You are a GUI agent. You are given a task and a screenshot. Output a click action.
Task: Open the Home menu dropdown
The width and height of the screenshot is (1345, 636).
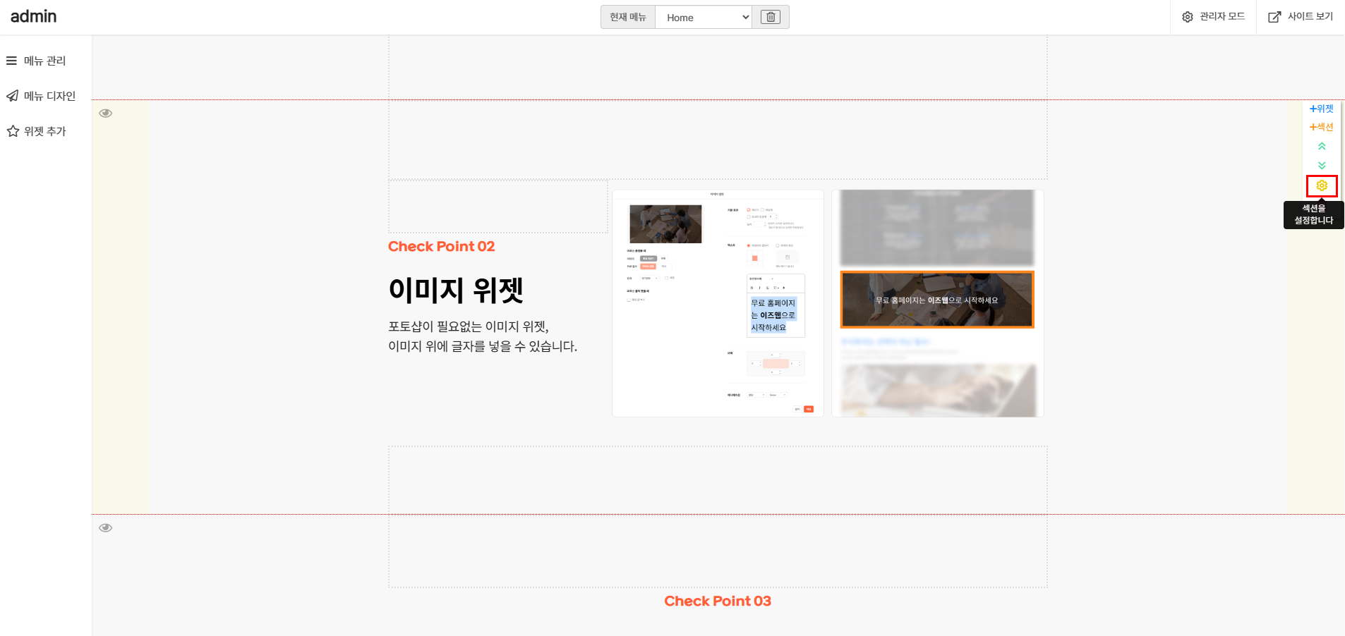click(x=704, y=17)
